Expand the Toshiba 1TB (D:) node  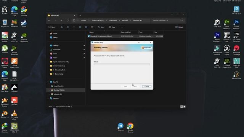[49, 90]
